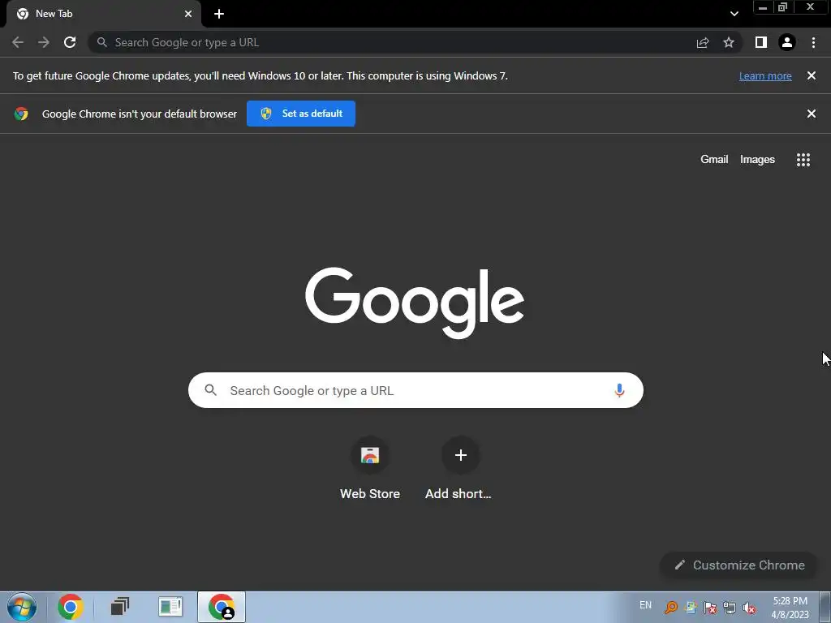Image resolution: width=831 pixels, height=623 pixels.
Task: Click the EN language indicator
Action: pyautogui.click(x=645, y=605)
